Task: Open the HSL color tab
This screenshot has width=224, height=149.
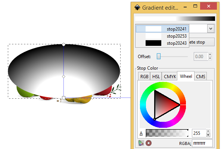Action: (x=156, y=76)
